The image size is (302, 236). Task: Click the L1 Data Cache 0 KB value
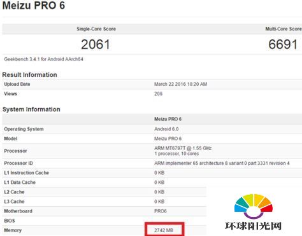click(159, 183)
